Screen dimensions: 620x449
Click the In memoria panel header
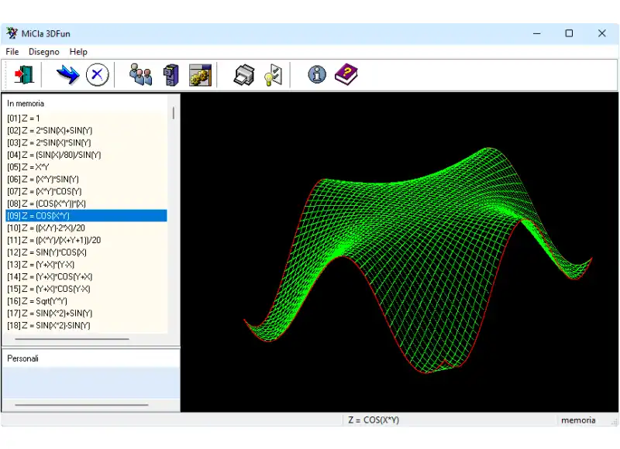click(26, 104)
